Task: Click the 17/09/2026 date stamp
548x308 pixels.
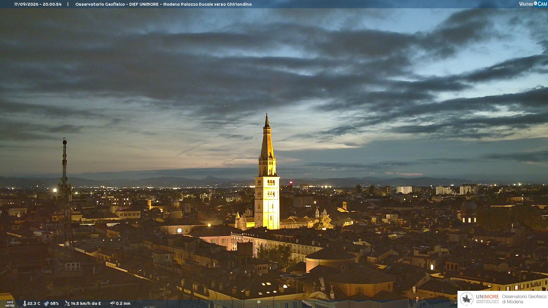Action: pos(27,4)
